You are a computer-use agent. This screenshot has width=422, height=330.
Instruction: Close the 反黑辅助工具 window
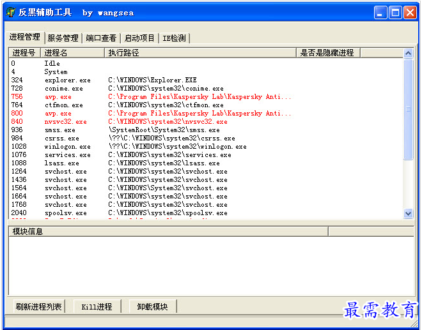(x=410, y=13)
